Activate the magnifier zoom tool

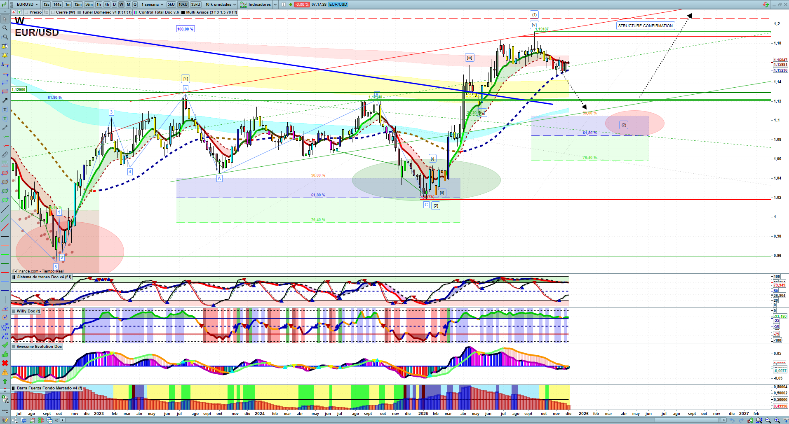5,28
